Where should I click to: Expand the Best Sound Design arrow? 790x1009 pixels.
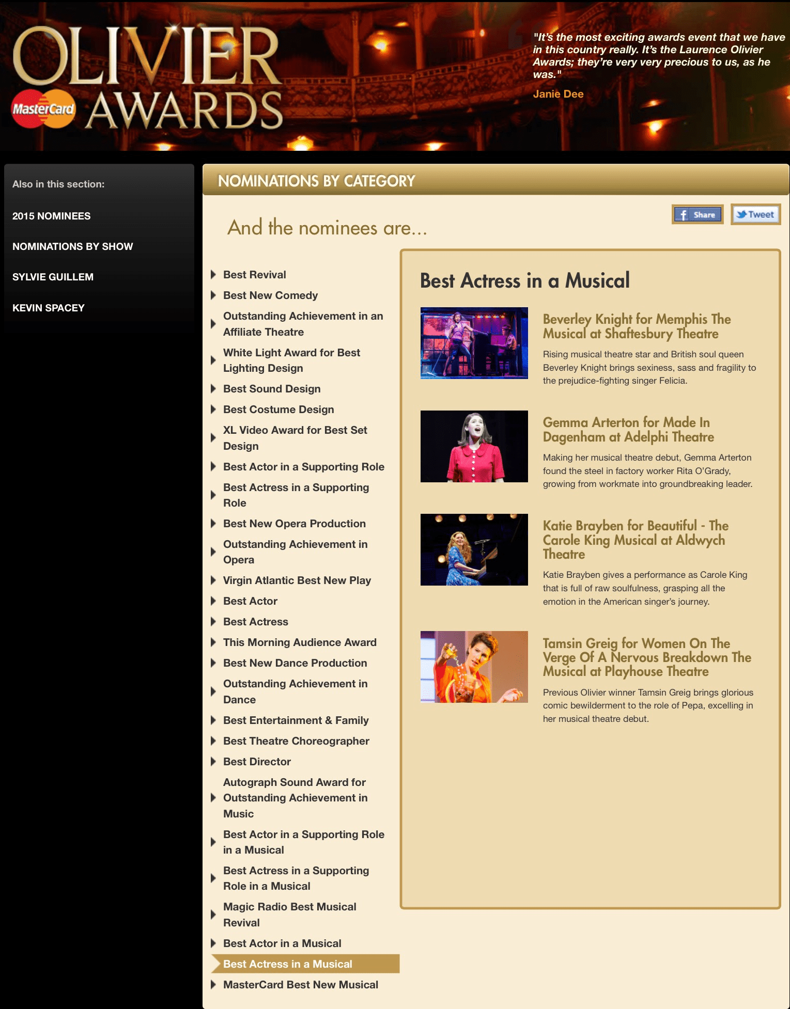tap(213, 389)
